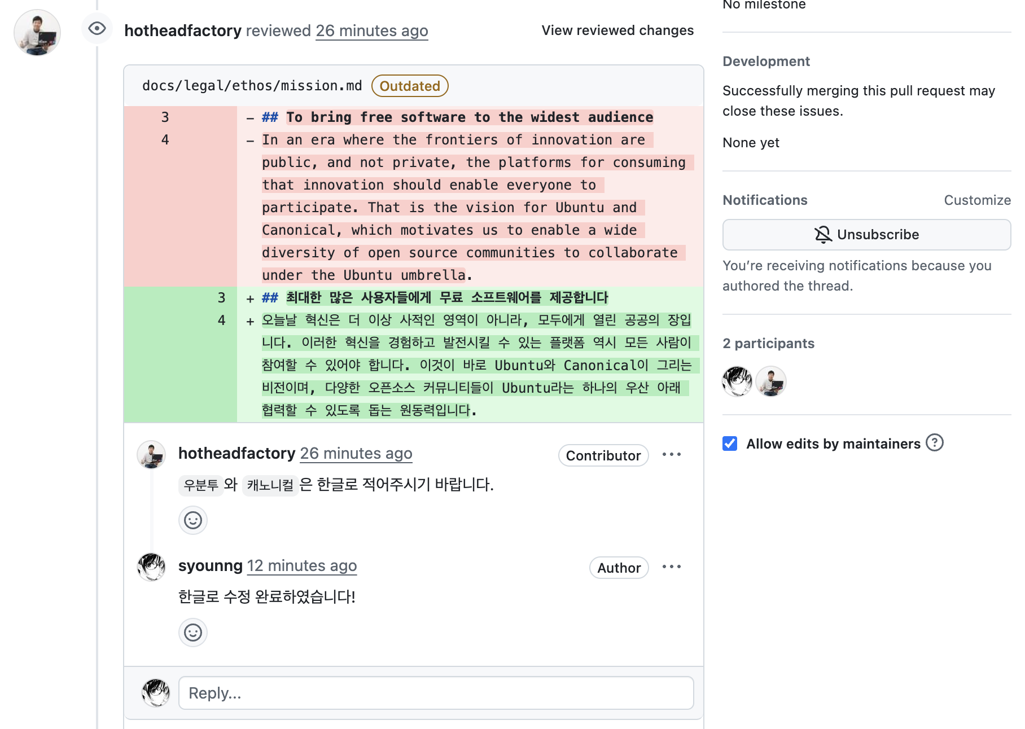
Task: Click the Unsubscribe button
Action: tap(867, 235)
